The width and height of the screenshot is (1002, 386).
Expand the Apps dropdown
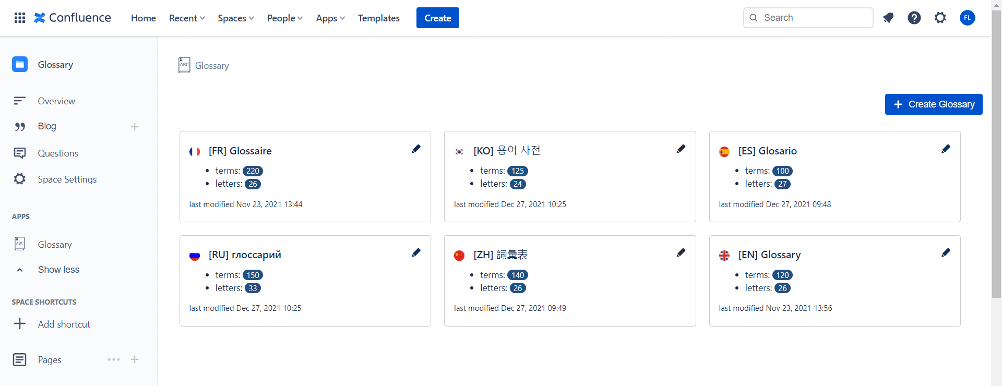click(x=330, y=18)
